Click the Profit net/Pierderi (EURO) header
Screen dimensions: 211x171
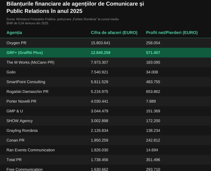[172, 33]
